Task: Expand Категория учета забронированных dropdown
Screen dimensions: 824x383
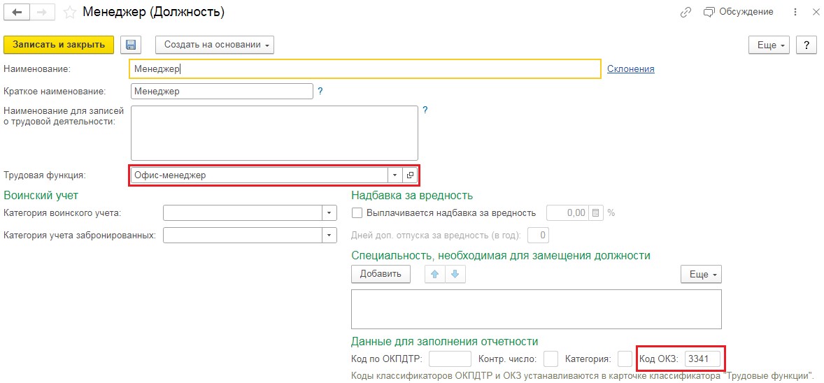Action: pos(329,236)
